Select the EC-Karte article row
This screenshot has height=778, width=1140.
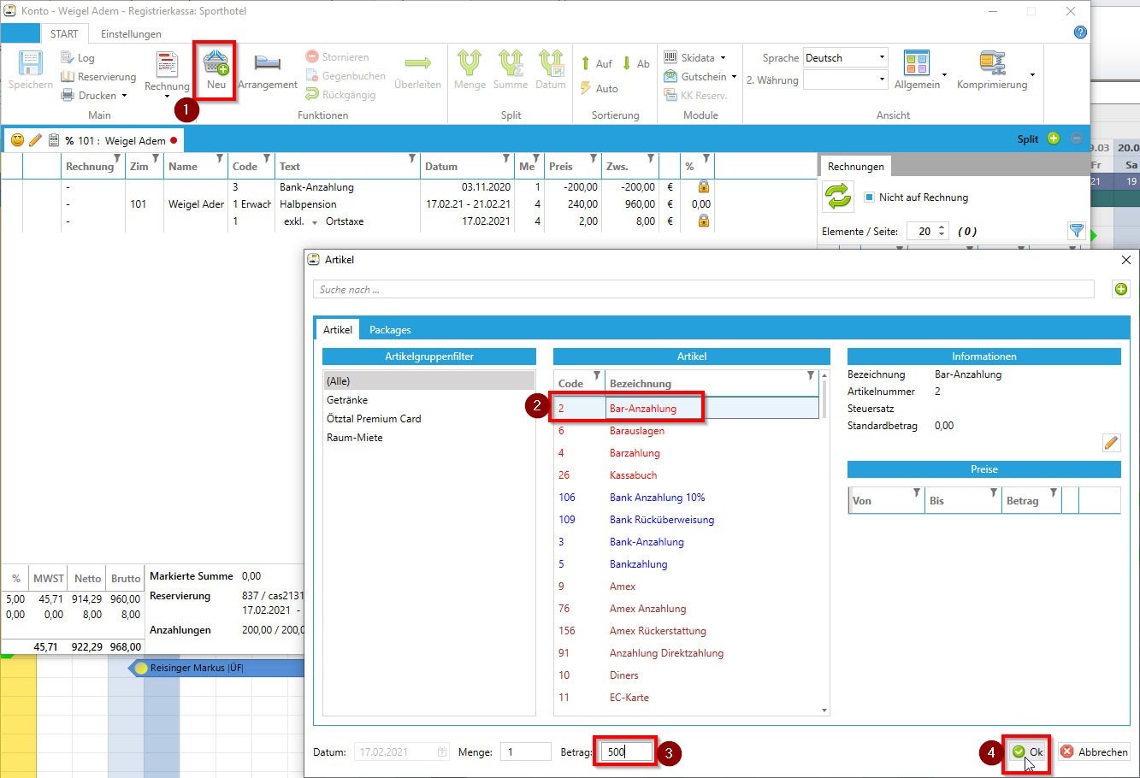pyautogui.click(x=687, y=698)
